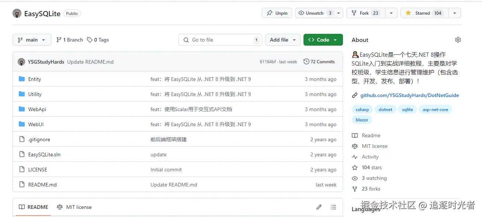Click the edit README pencil icon
The height and width of the screenshot is (217, 482).
319,207
